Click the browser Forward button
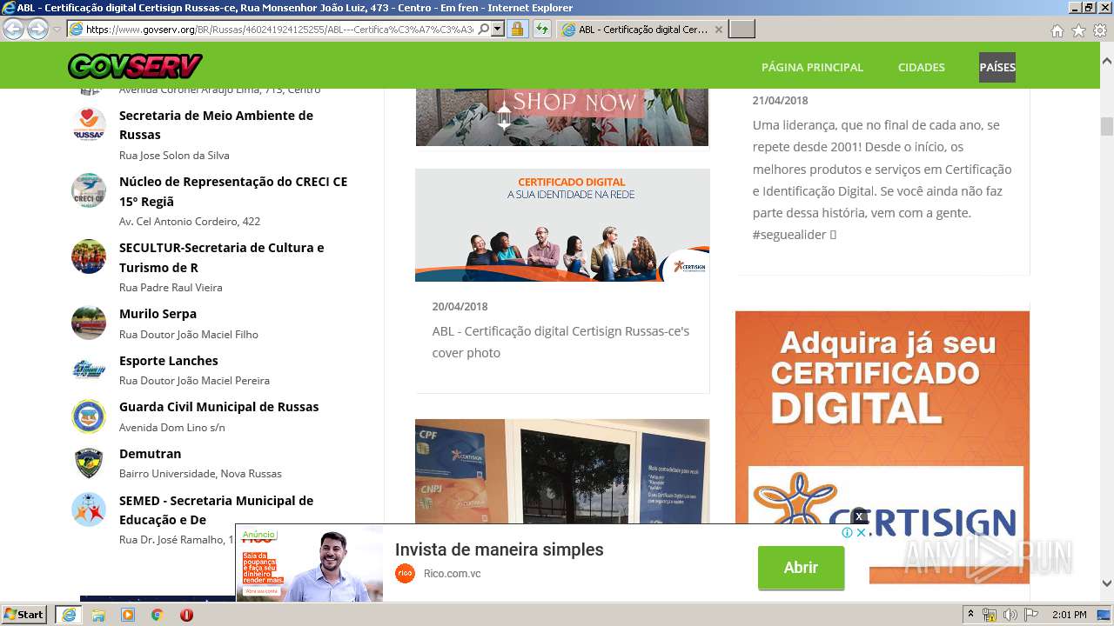The height and width of the screenshot is (626, 1114). pyautogui.click(x=37, y=29)
